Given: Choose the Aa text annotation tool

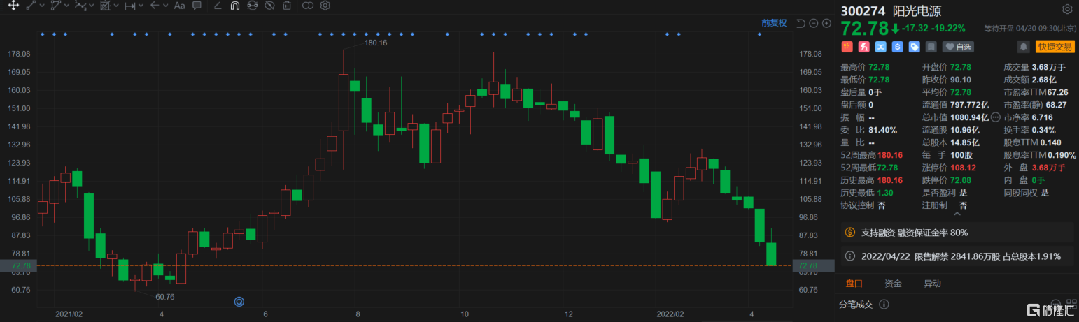Looking at the screenshot, I should tap(179, 6).
